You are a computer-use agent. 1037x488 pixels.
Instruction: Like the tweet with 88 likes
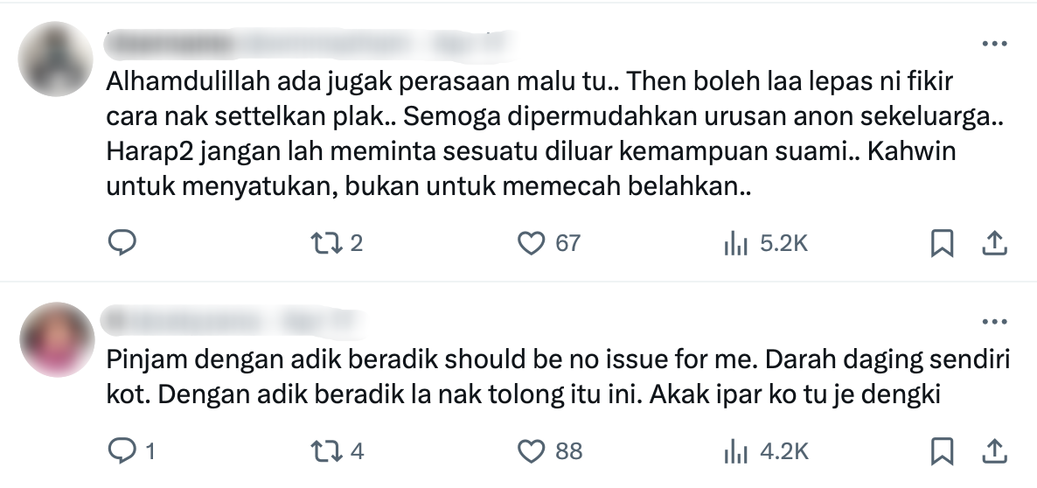click(550, 451)
